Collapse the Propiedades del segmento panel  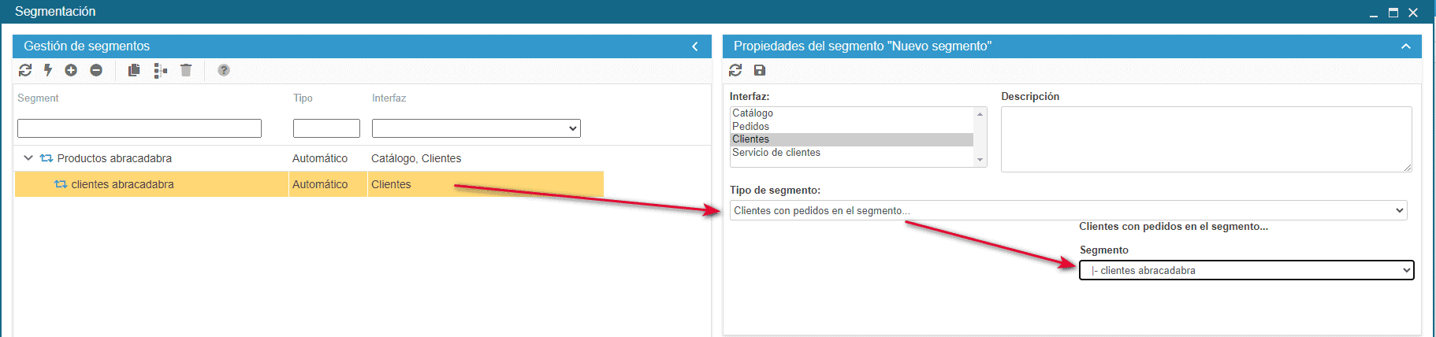(x=1405, y=46)
